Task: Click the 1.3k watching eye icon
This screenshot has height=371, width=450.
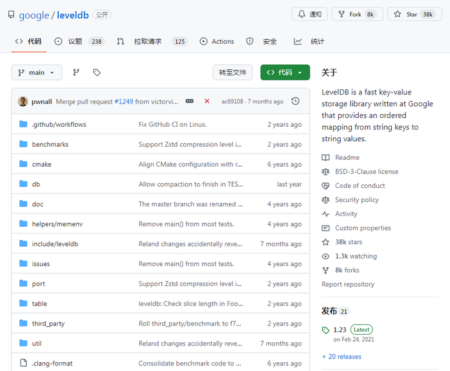Action: 326,256
